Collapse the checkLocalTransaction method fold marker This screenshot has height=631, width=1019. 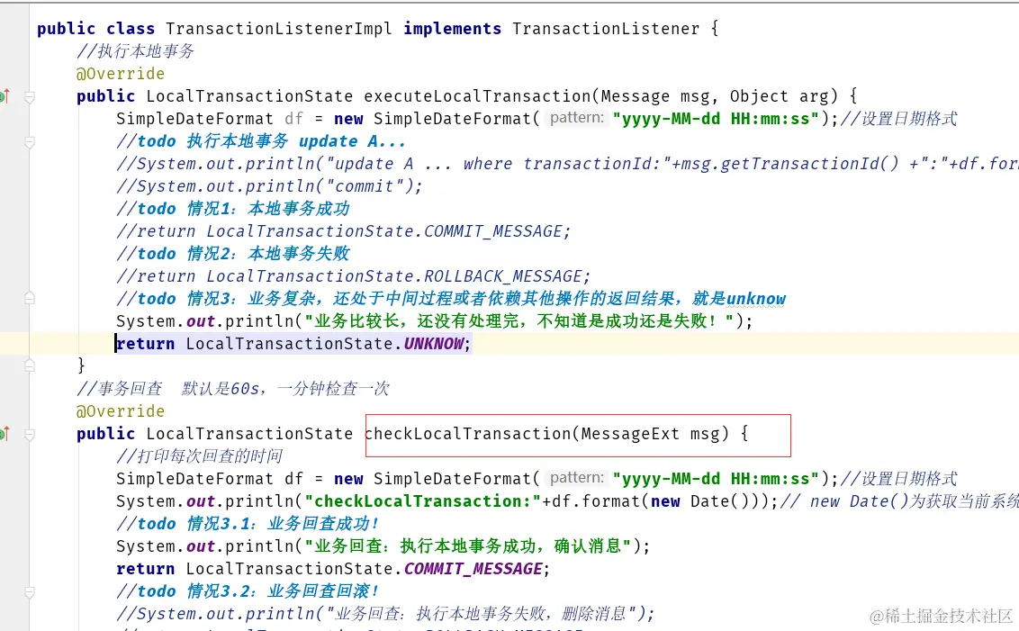pos(29,434)
